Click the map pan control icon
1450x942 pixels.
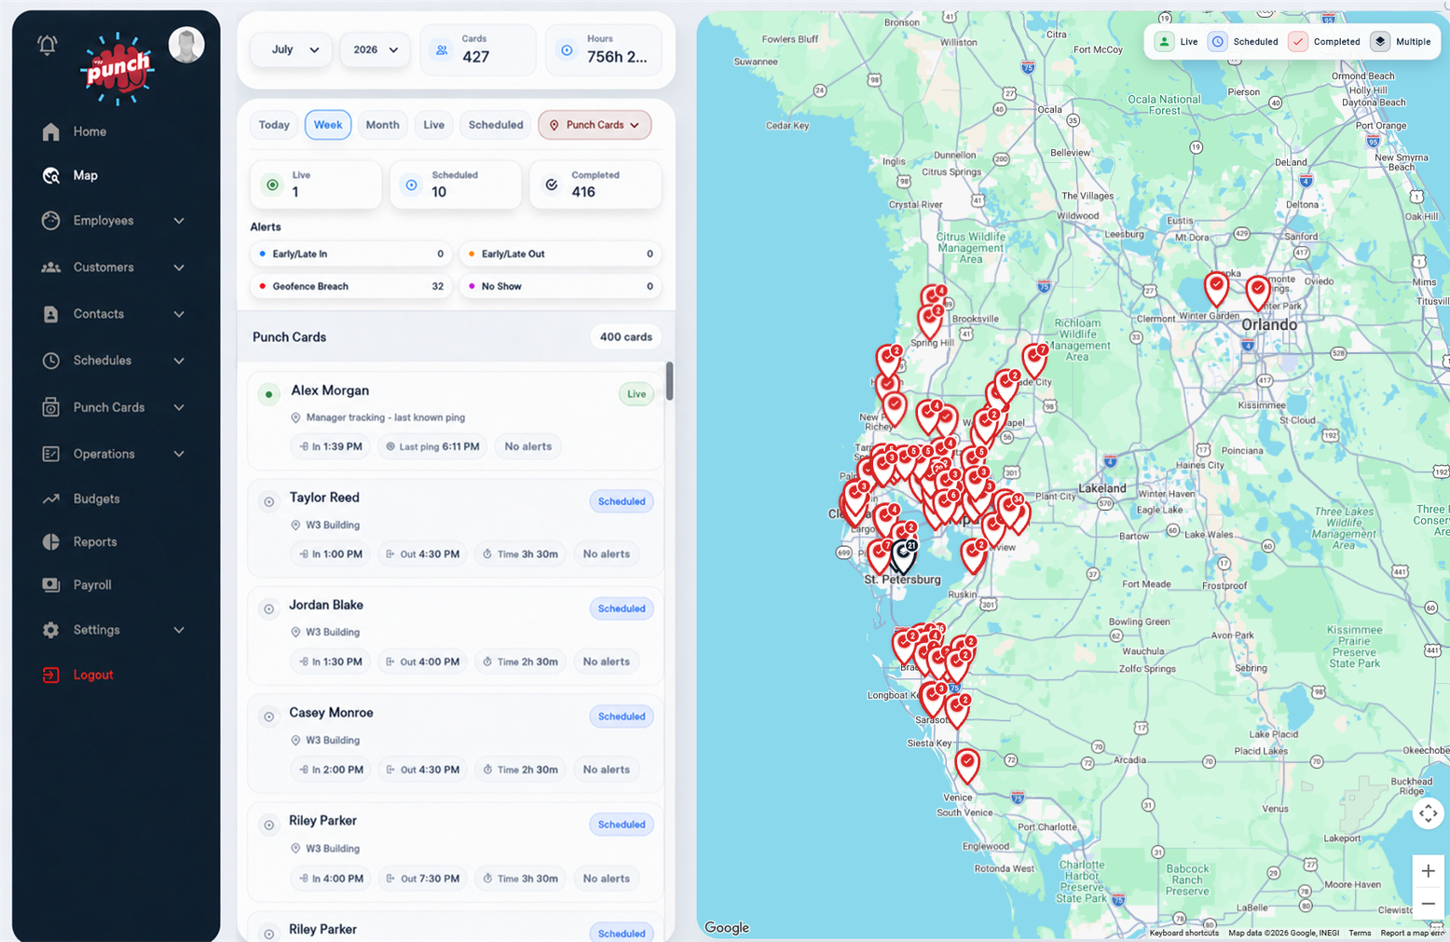tap(1428, 813)
